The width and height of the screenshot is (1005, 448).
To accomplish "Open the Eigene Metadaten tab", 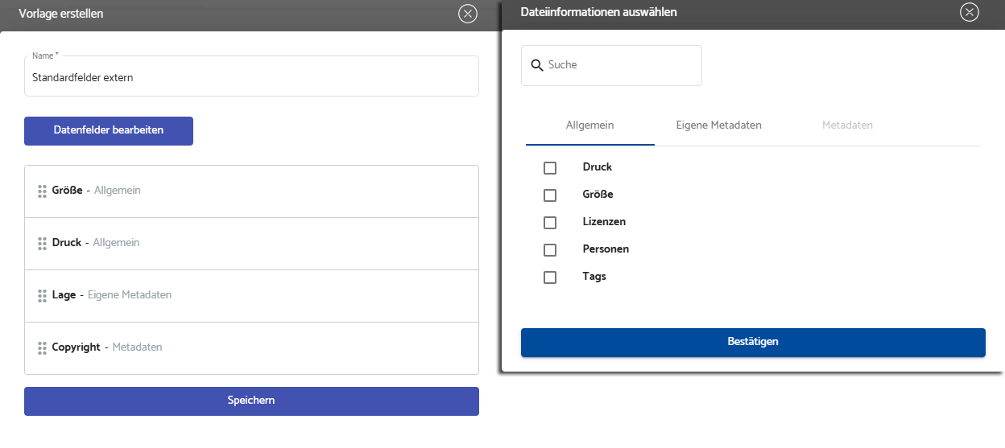I will click(x=718, y=125).
